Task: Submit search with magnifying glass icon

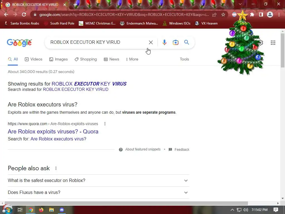Action: click(186, 42)
